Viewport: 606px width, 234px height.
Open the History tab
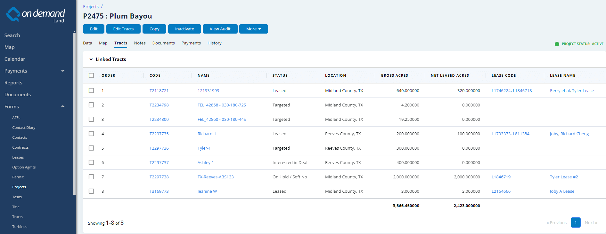(x=215, y=43)
